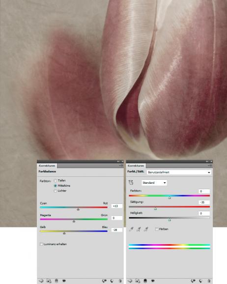The height and width of the screenshot is (284, 227).
Task: Click the Gelb-Blau value field
Action: pyautogui.click(x=116, y=230)
